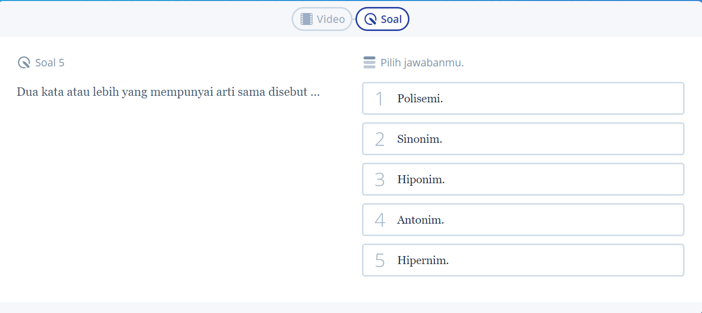Click the number 2 badge on Sinonim option

click(x=379, y=139)
